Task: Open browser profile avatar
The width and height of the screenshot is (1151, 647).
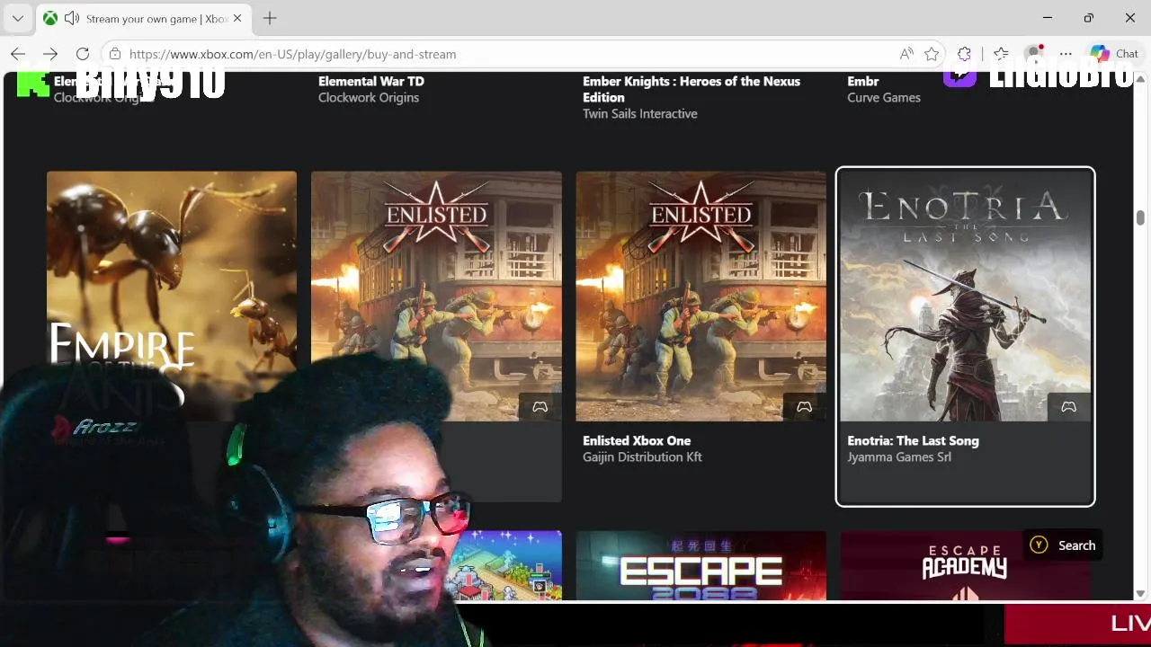Action: 1034,53
